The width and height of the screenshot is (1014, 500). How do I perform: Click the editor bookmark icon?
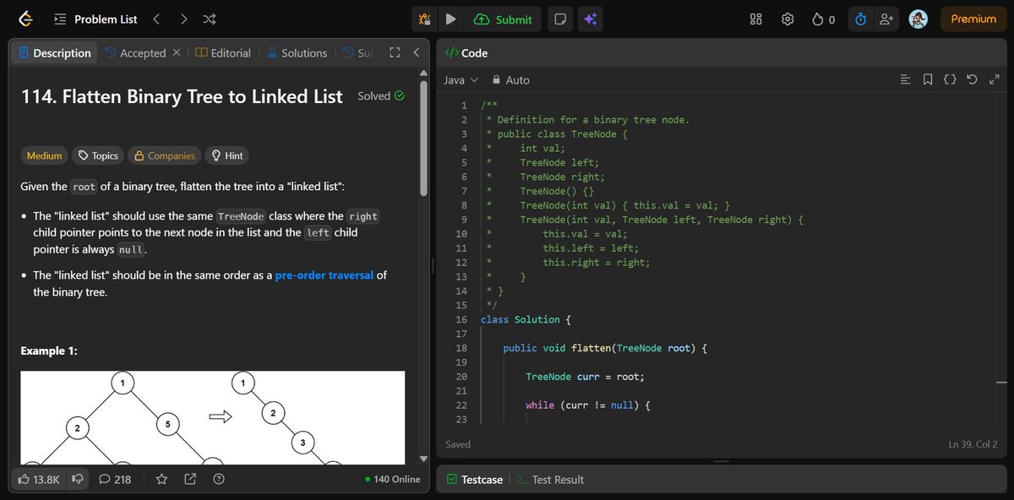(x=928, y=79)
